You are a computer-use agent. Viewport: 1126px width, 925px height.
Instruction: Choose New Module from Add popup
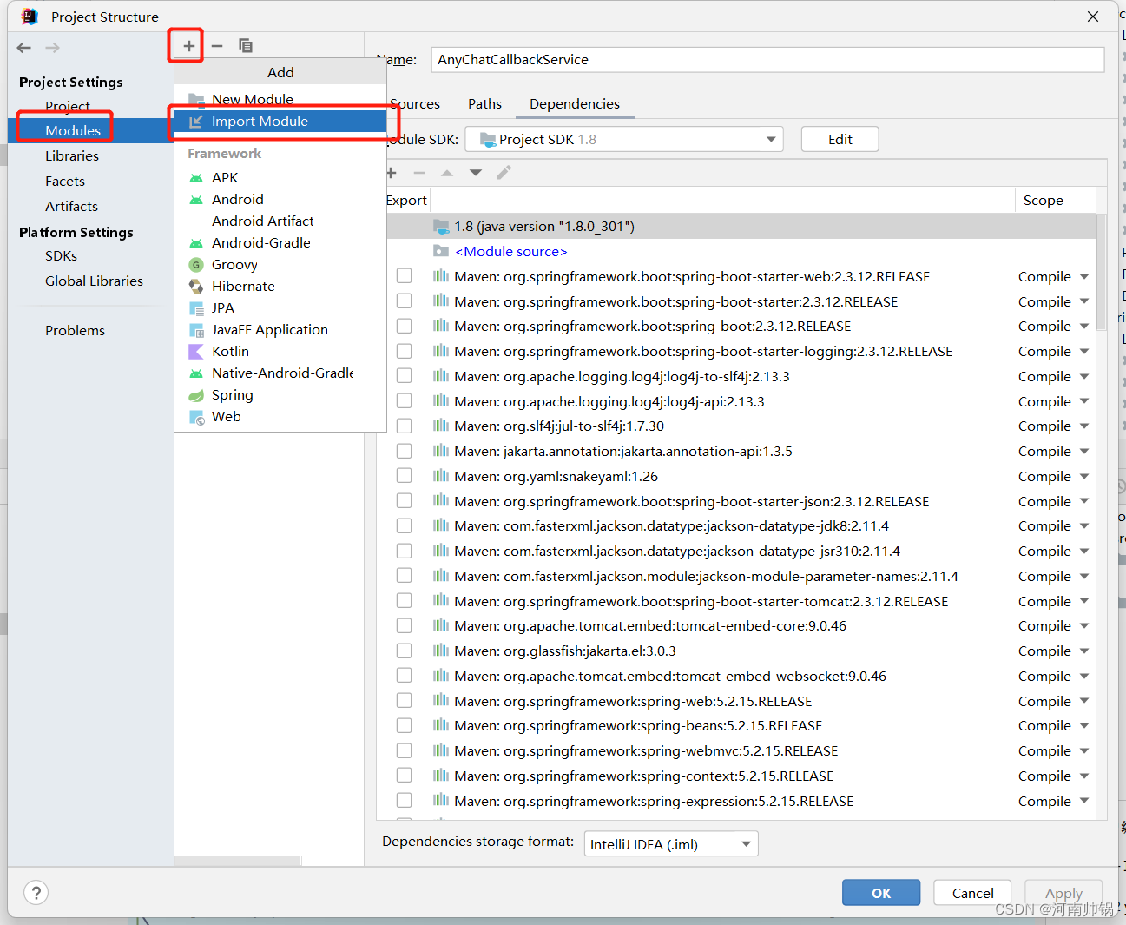point(280,99)
